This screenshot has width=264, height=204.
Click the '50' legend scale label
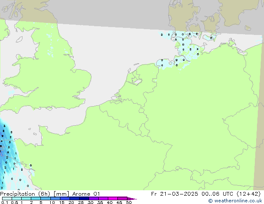pyautogui.click(x=129, y=202)
